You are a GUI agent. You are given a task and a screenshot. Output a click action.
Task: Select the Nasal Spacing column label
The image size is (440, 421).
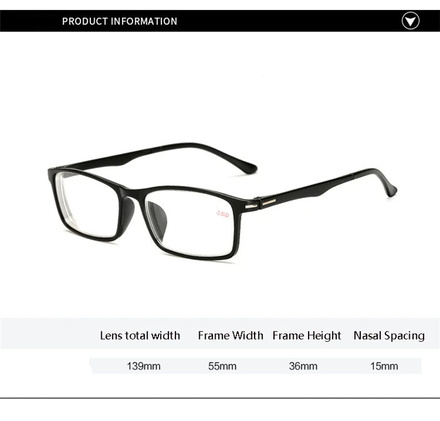389,335
